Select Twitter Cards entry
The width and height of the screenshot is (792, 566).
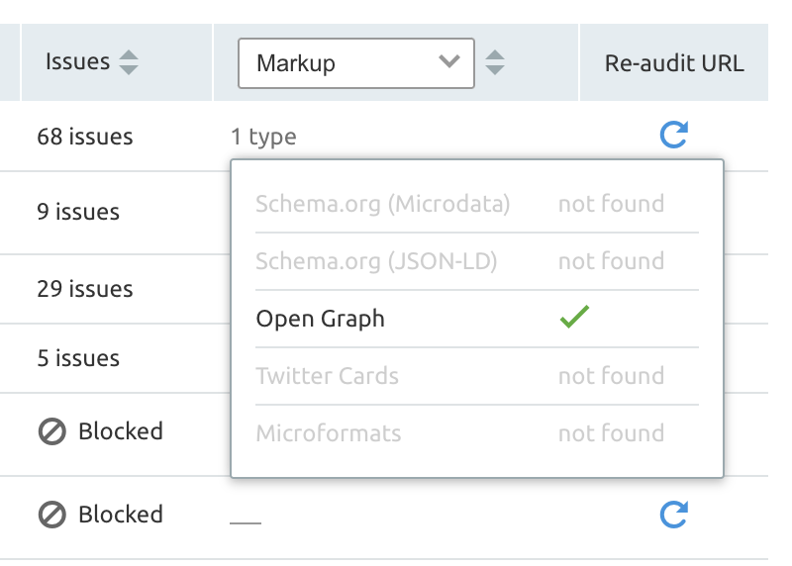[327, 376]
